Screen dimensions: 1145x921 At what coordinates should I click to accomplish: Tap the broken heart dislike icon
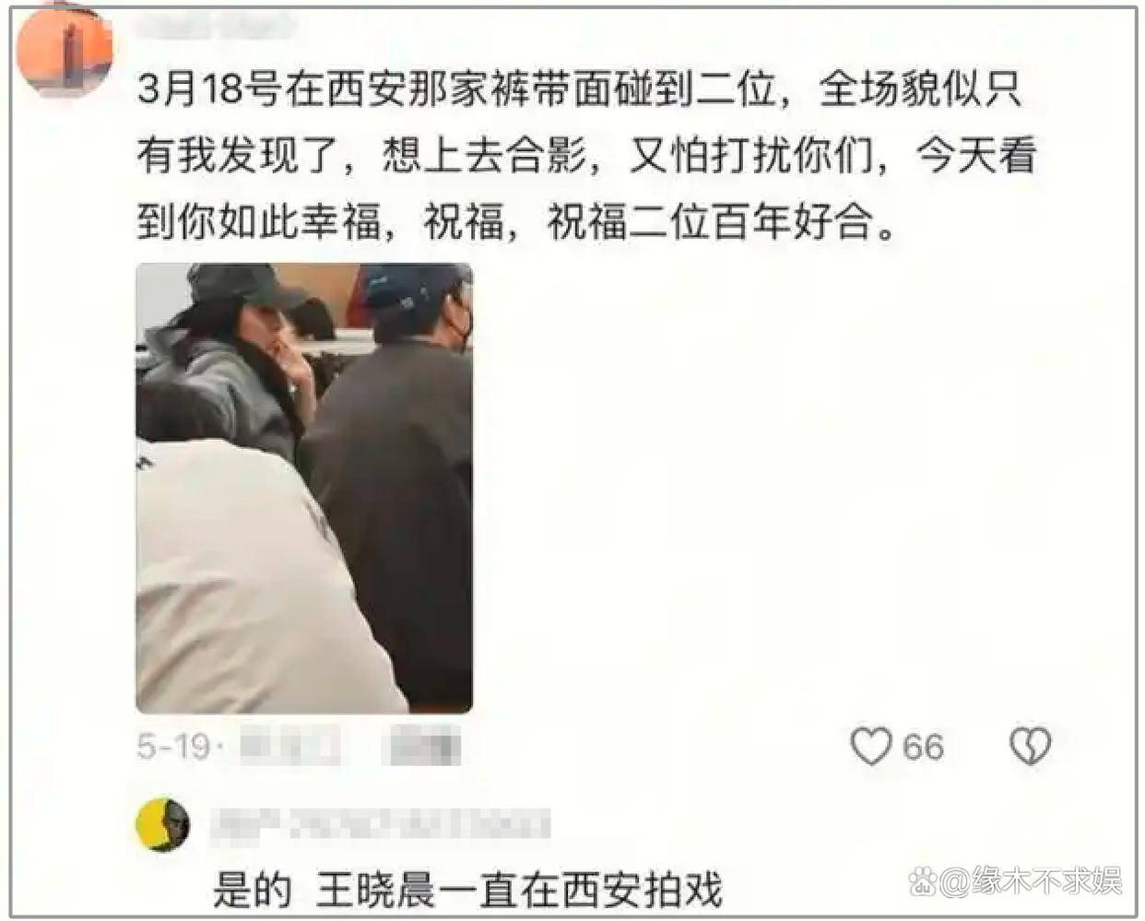(x=1030, y=746)
